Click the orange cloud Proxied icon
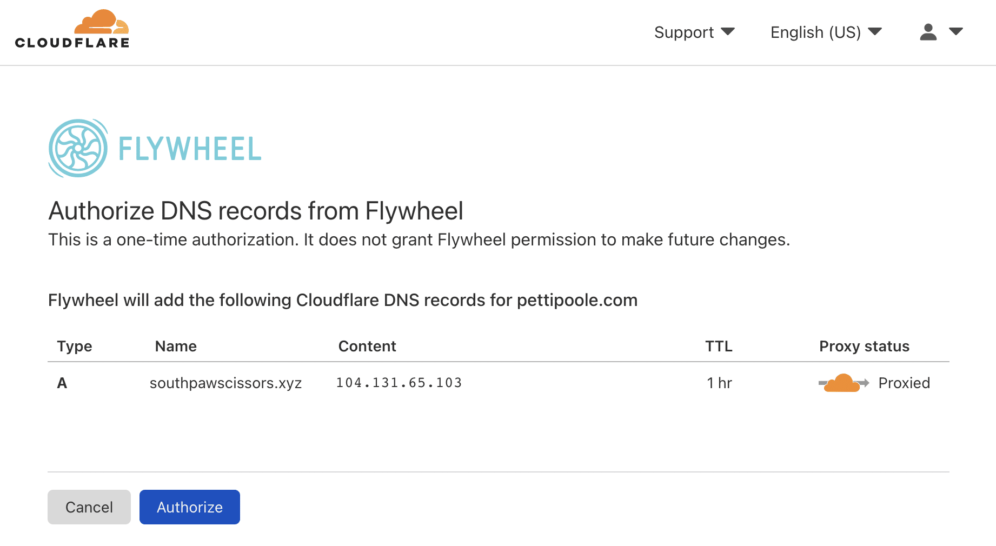The height and width of the screenshot is (546, 996). point(843,383)
